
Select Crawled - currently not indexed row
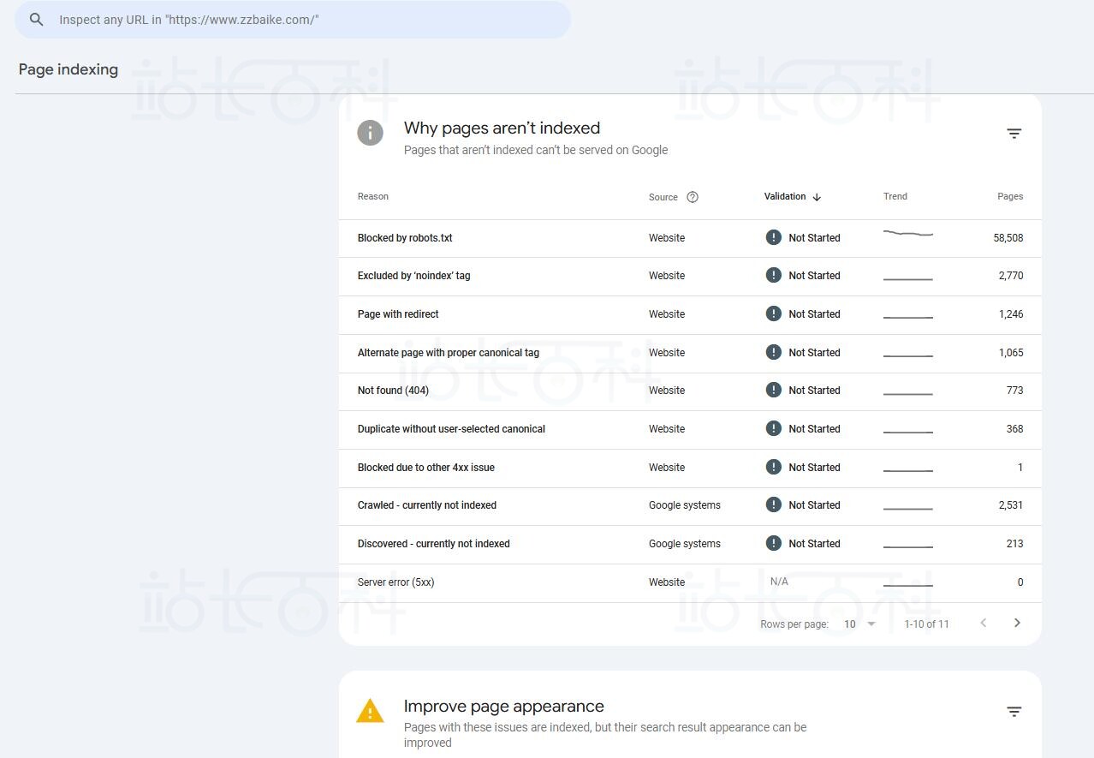pos(426,505)
